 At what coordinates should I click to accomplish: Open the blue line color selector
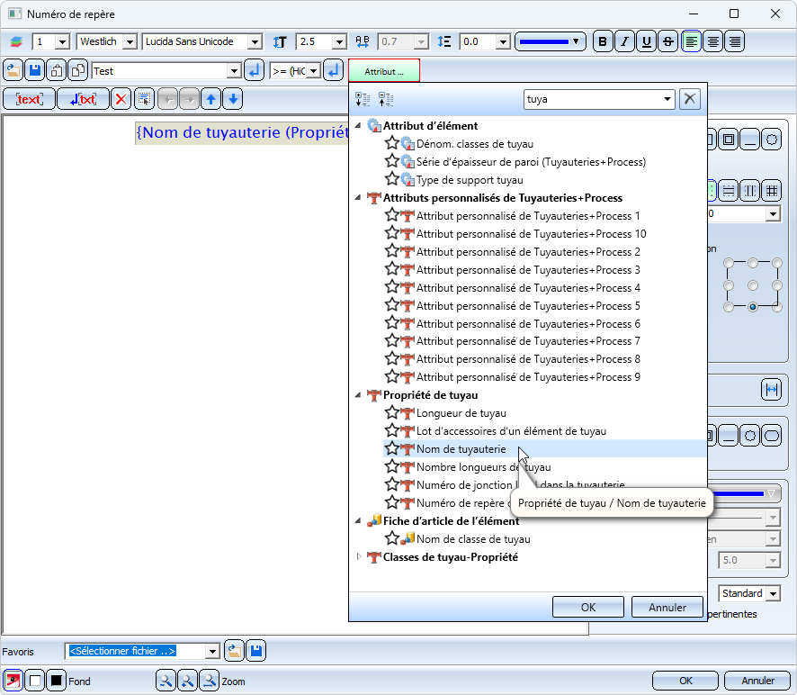551,41
